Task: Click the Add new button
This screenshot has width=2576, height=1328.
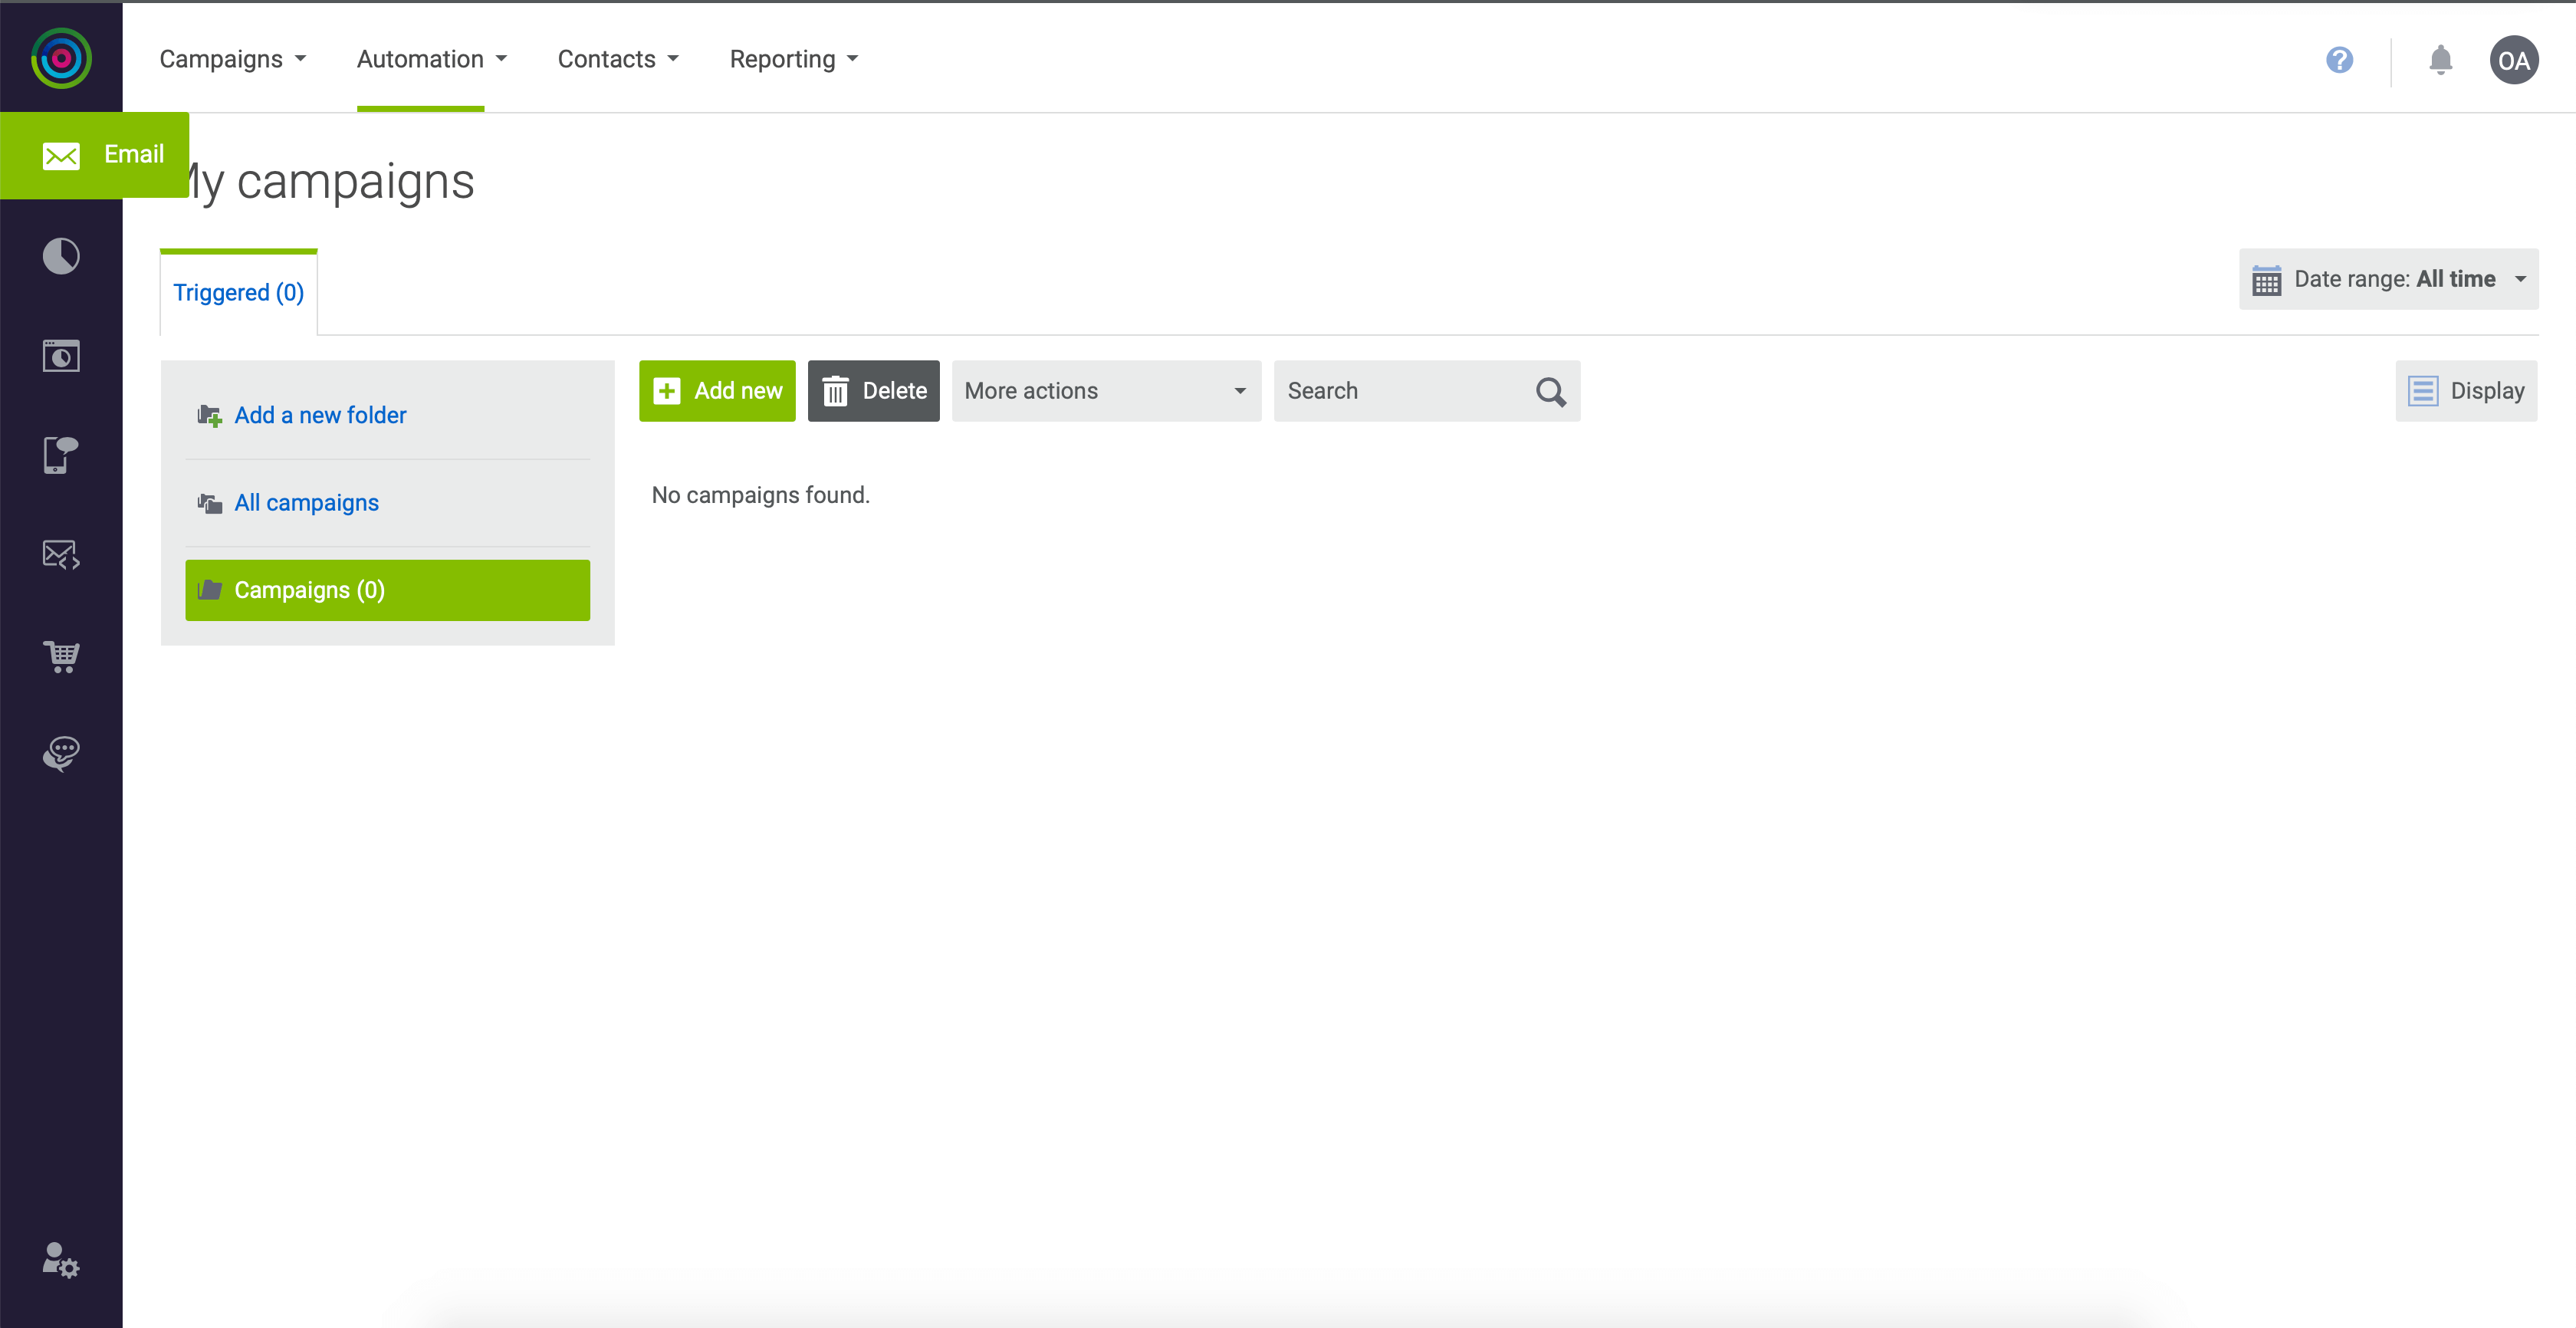Action: (717, 391)
